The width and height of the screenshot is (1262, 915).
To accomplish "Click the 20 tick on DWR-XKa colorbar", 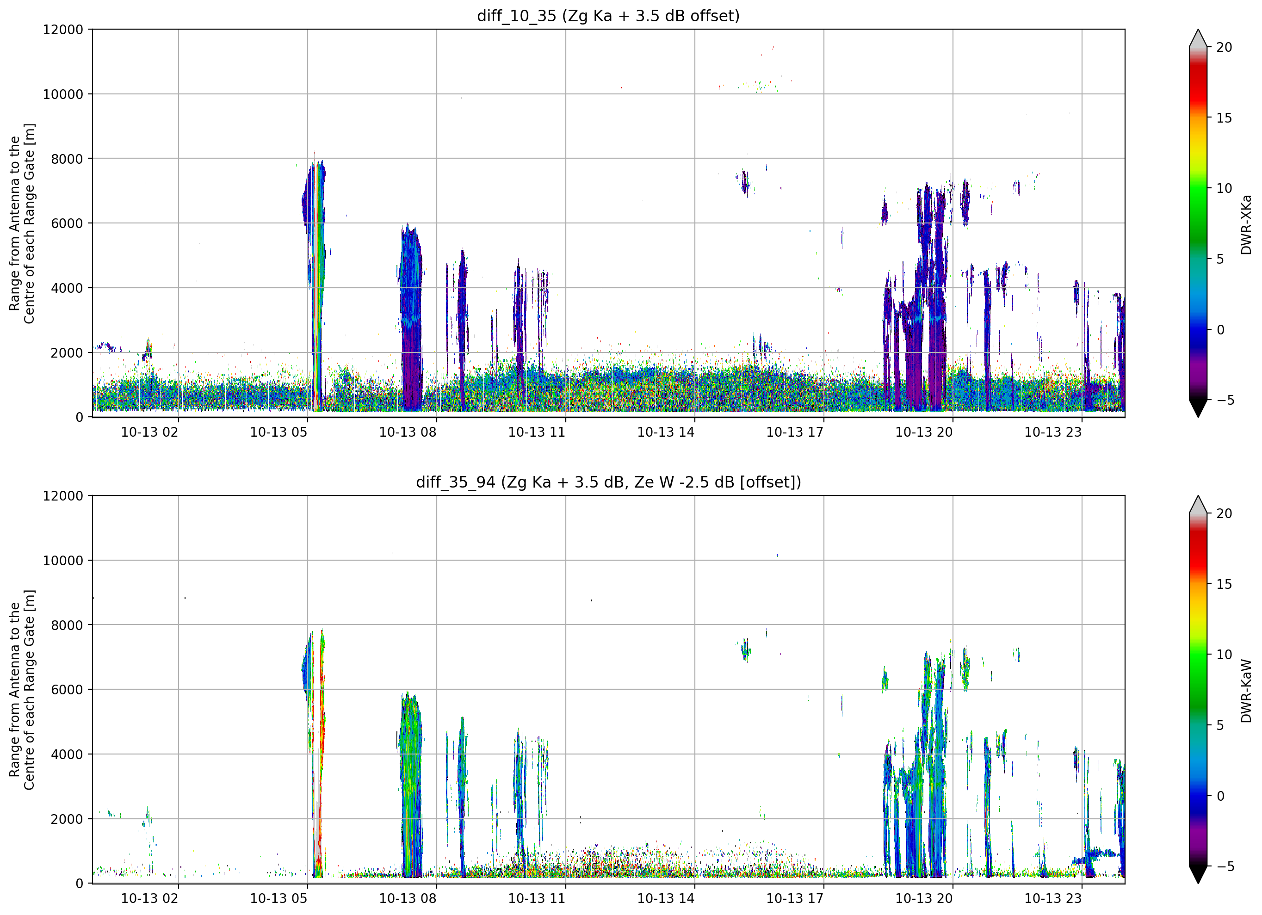I will click(1224, 47).
